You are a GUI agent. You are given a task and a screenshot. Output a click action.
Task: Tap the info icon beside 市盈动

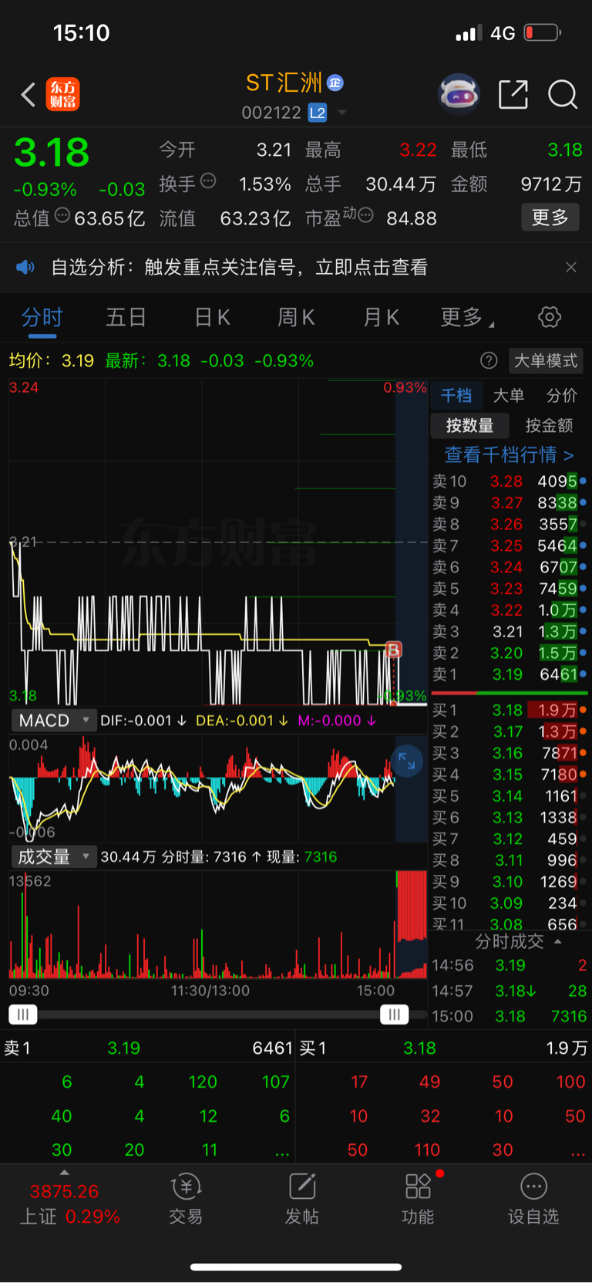(x=366, y=215)
